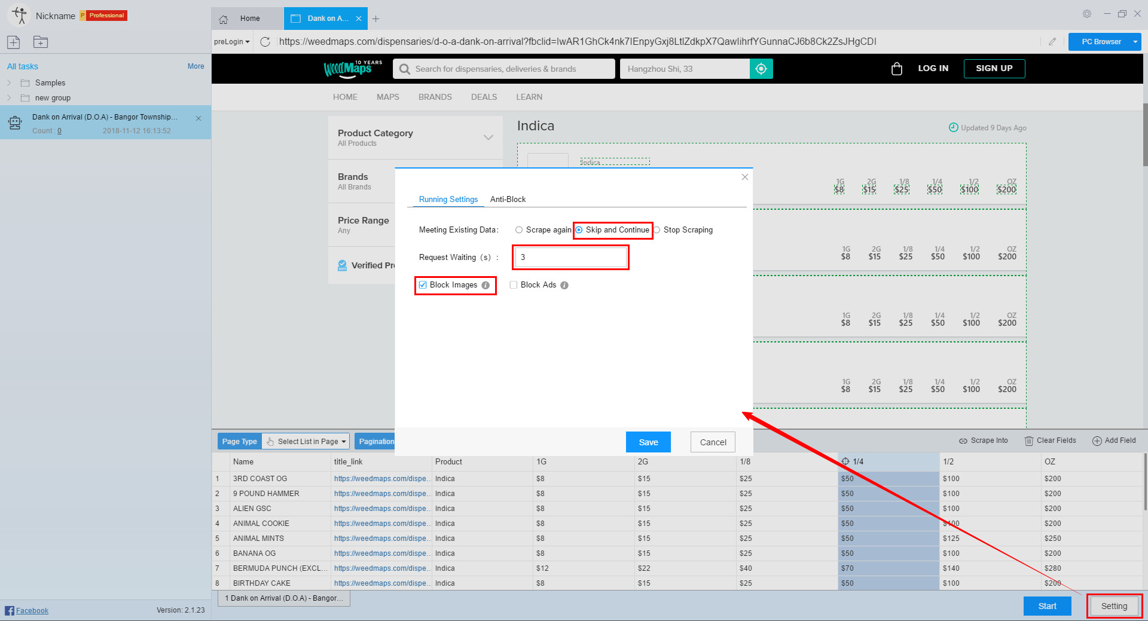Open the DEALS menu on Weedmaps
Viewport: 1148px width, 621px height.
click(x=484, y=97)
